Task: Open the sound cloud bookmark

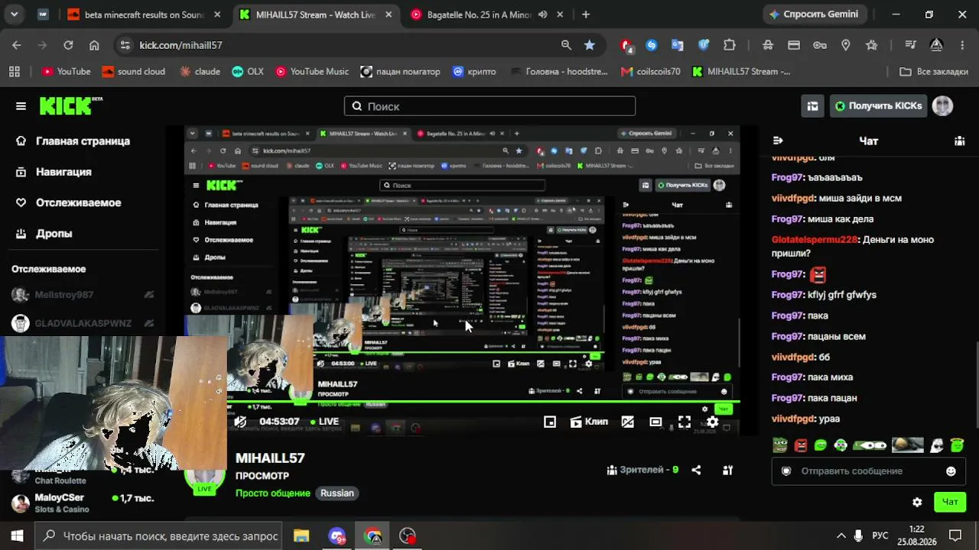Action: pyautogui.click(x=134, y=72)
